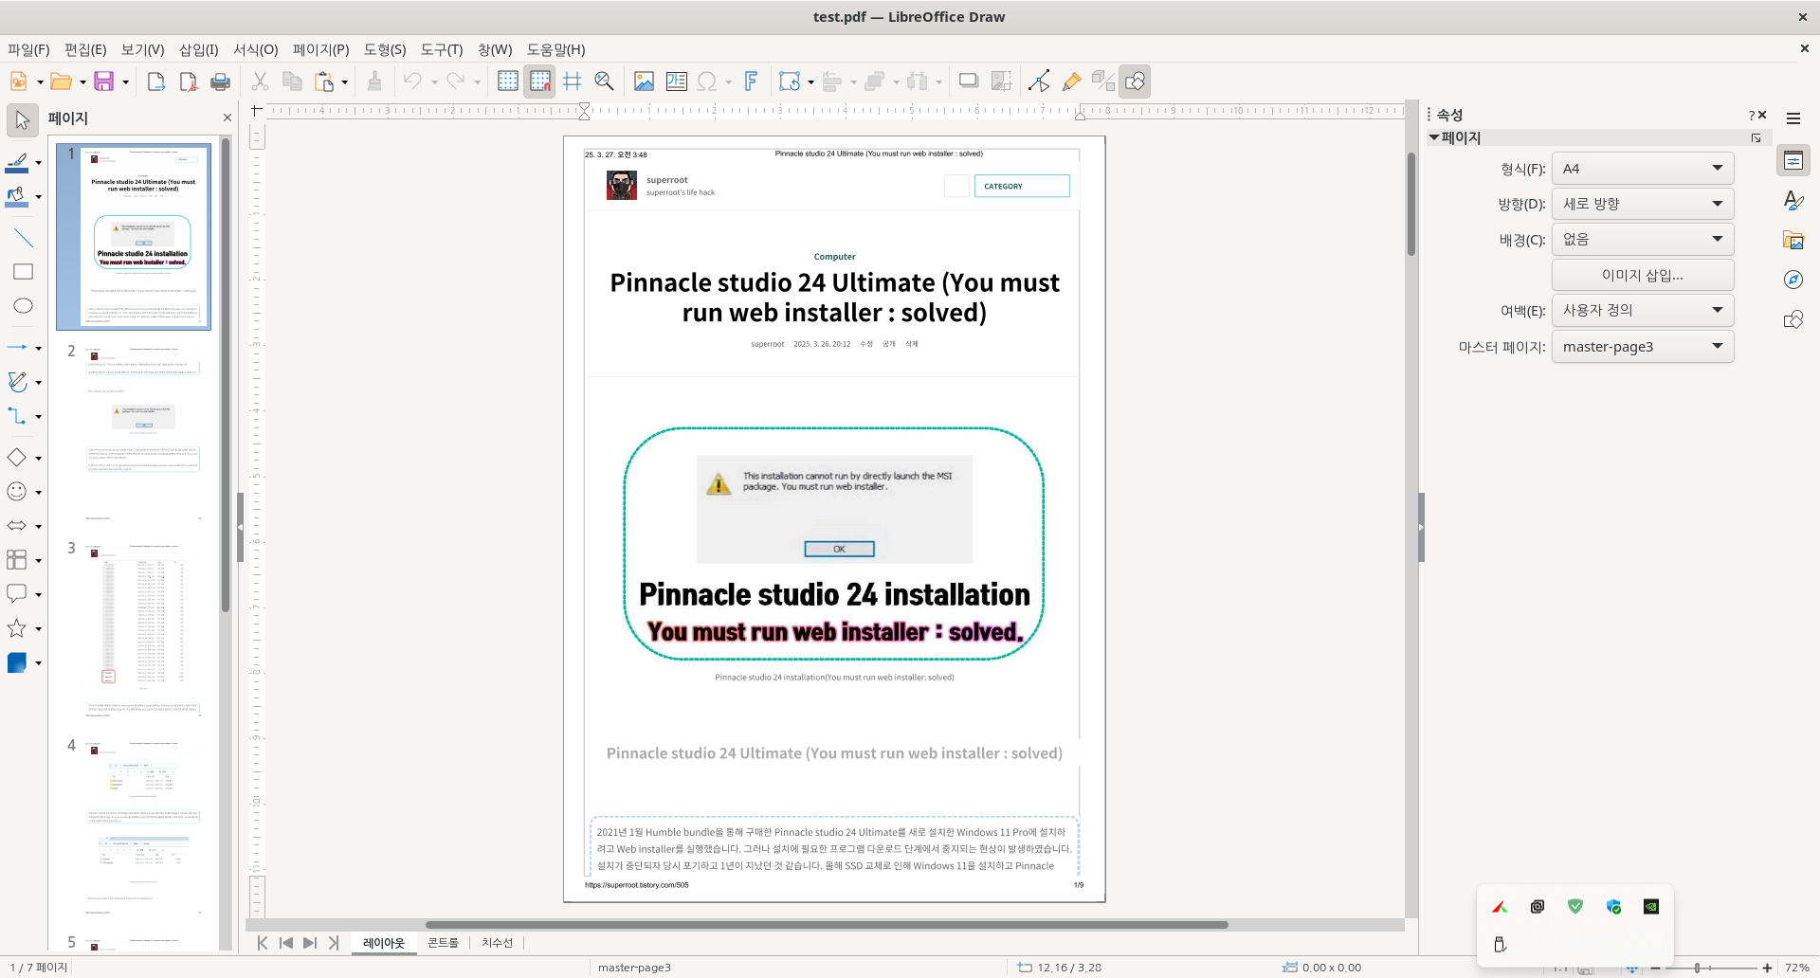Choose the Line color pencil tool

pos(17,163)
